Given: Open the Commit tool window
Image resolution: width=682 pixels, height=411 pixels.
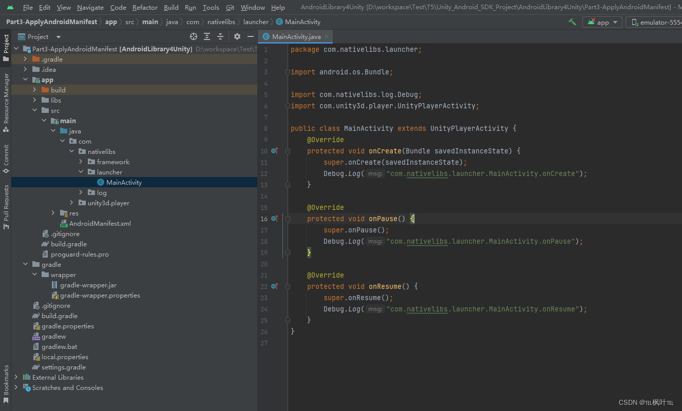Looking at the screenshot, I should coord(6,155).
